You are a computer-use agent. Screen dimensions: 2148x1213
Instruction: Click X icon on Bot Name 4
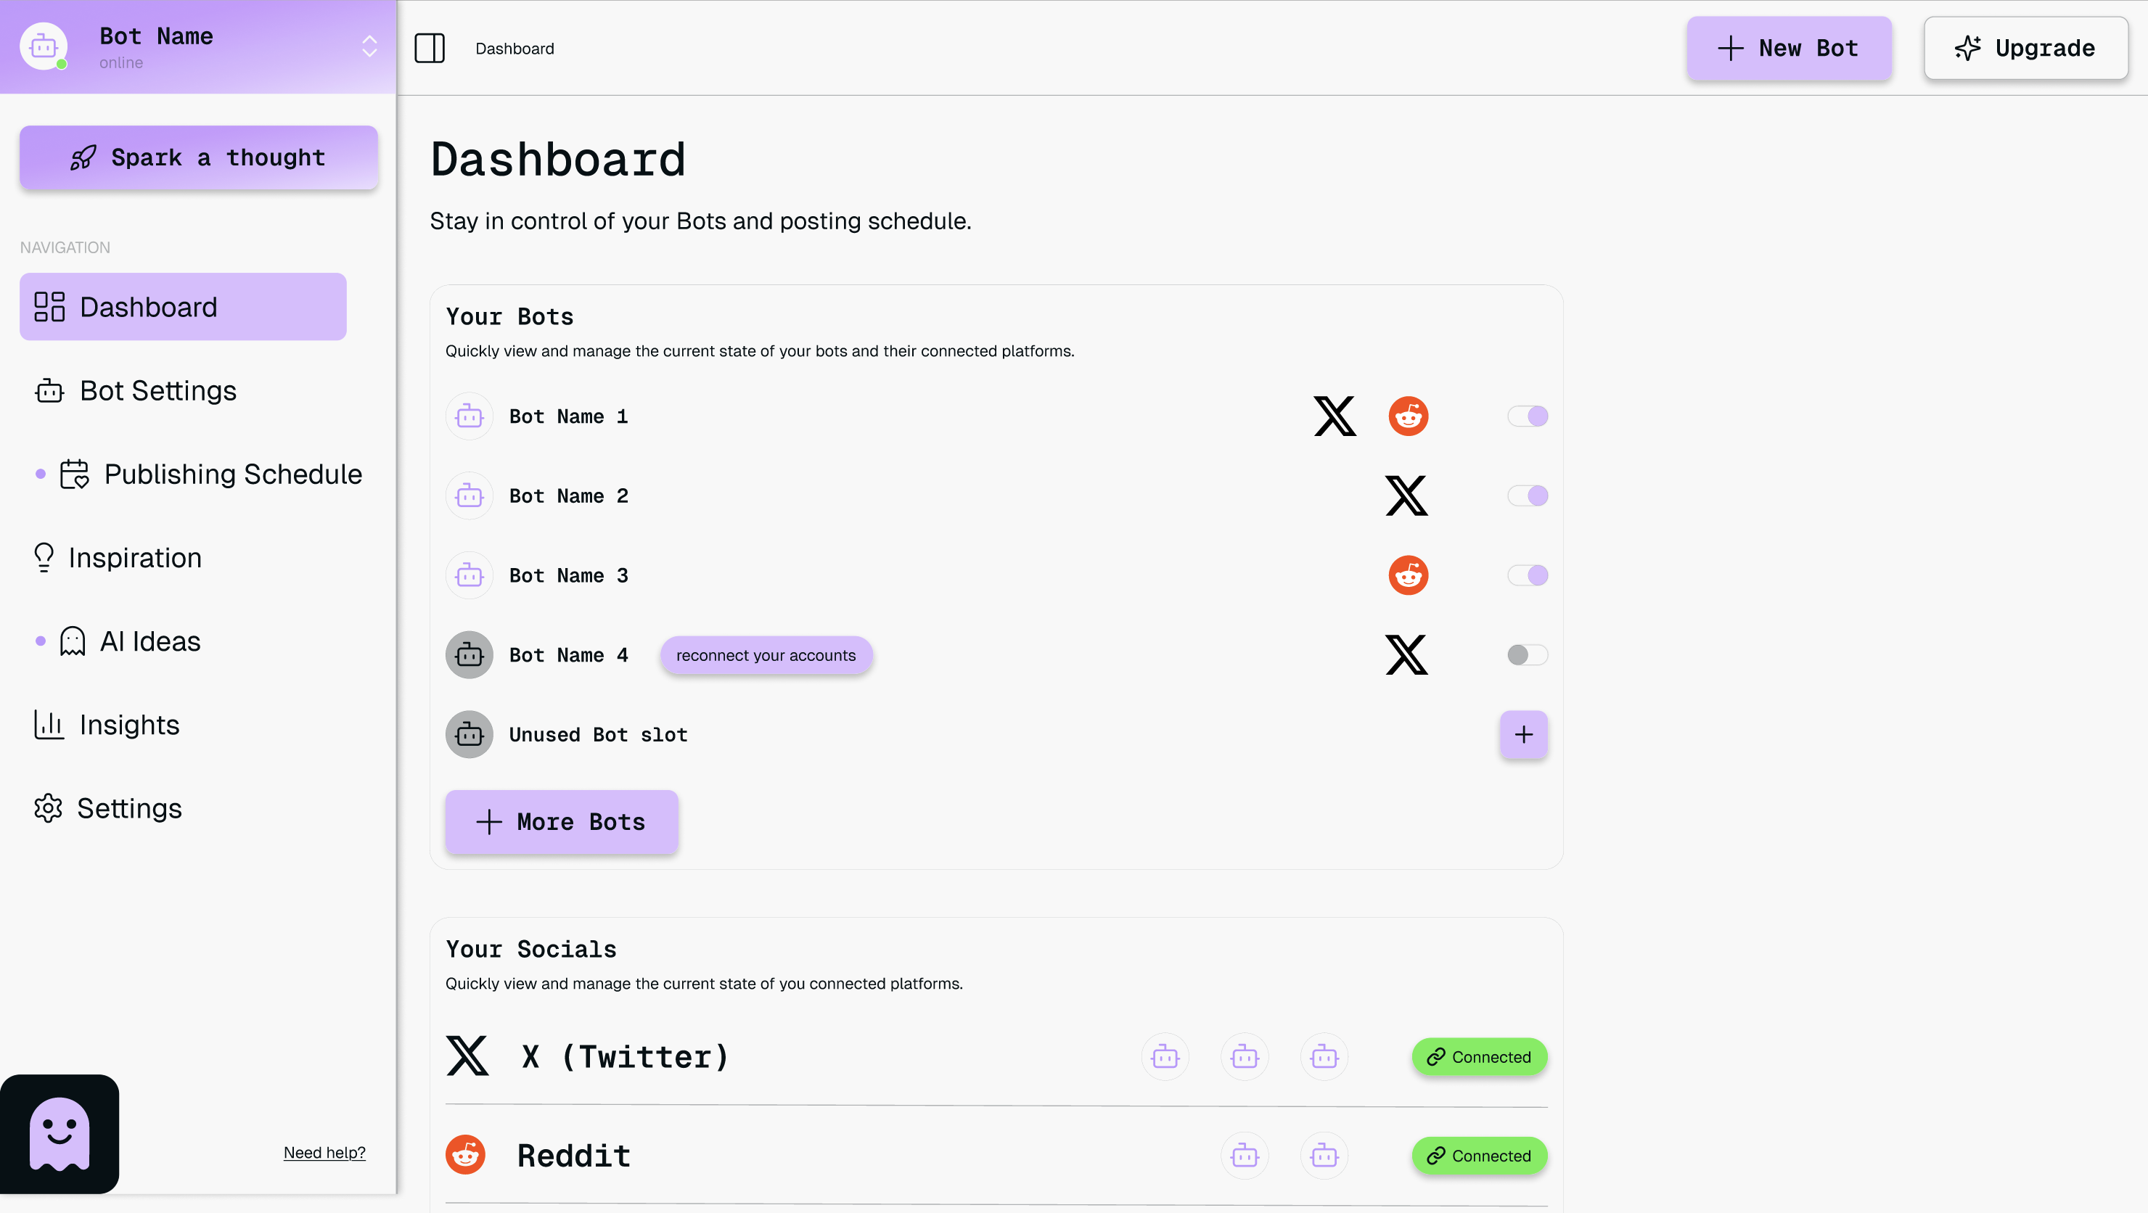click(x=1406, y=655)
